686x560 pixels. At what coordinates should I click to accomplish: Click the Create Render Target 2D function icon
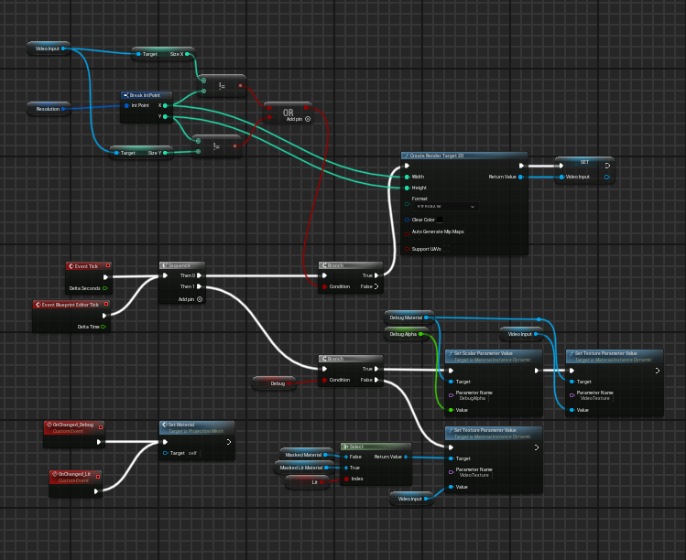pyautogui.click(x=406, y=156)
